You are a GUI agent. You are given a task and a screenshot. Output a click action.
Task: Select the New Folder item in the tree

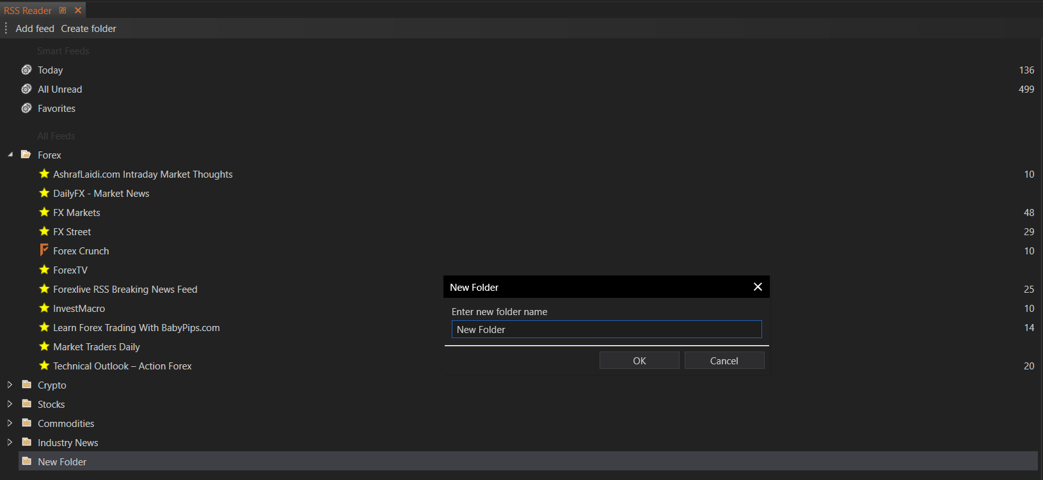[62, 461]
